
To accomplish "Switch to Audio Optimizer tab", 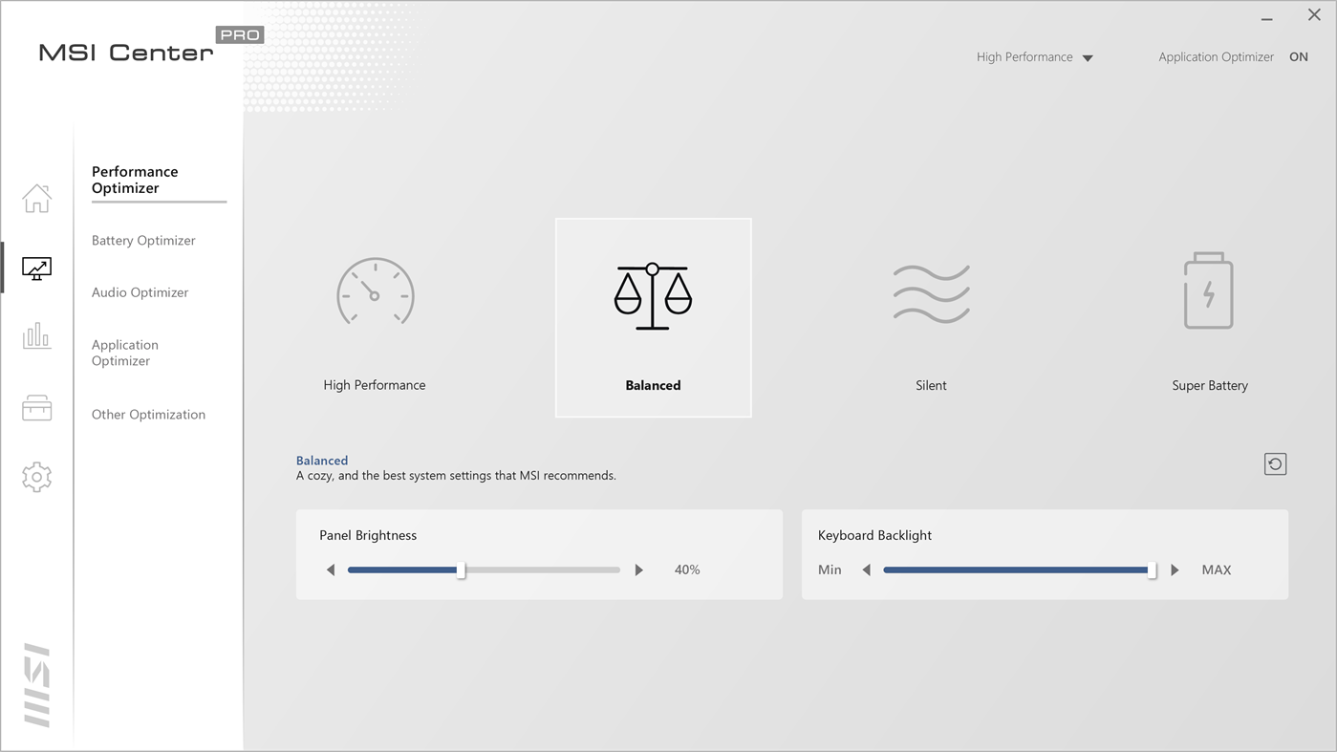I will [140, 292].
